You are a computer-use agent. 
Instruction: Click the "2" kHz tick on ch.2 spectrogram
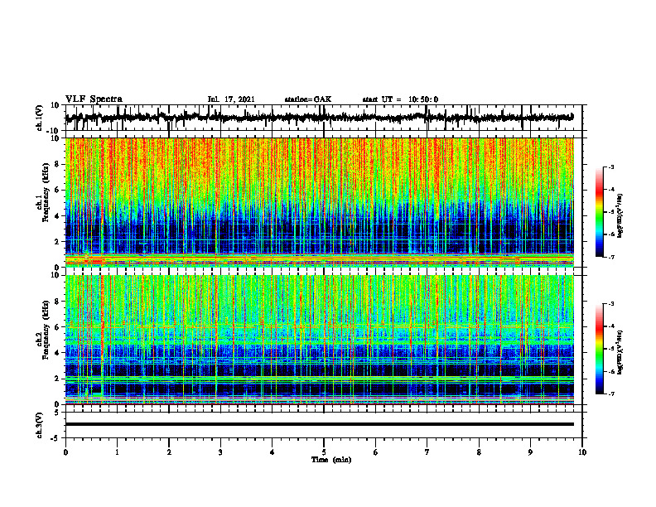pos(58,379)
